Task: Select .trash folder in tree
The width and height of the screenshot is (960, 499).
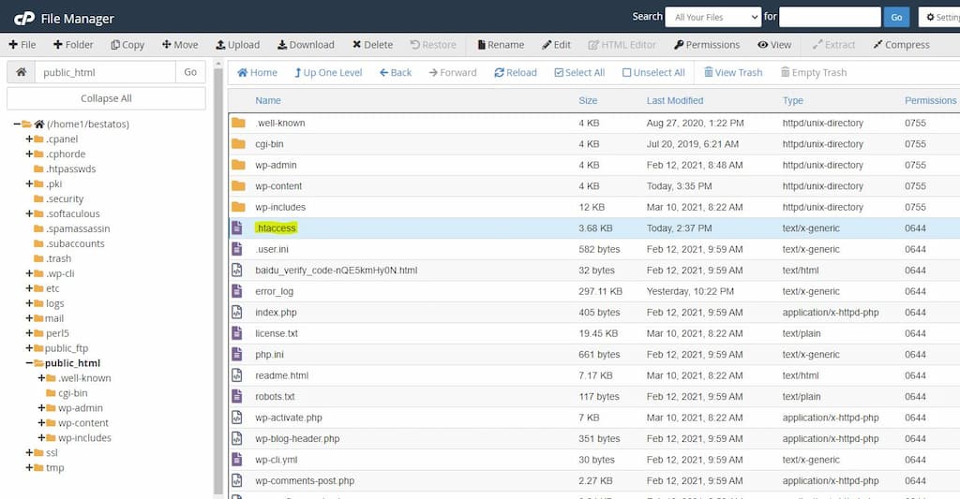Action: tap(59, 258)
